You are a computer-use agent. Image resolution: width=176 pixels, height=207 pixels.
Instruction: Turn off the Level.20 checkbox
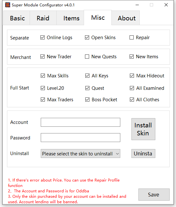(43, 88)
